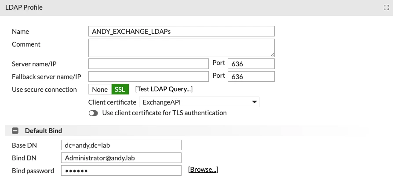Screen dimensions: 393x181
Task: Select the 'Name' label
Action: (21, 32)
